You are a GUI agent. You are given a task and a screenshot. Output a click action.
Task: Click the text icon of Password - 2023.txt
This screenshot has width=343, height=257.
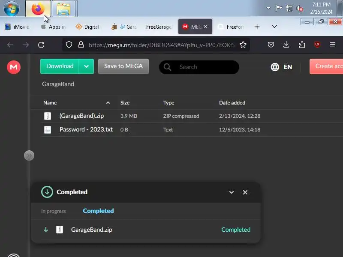48,130
